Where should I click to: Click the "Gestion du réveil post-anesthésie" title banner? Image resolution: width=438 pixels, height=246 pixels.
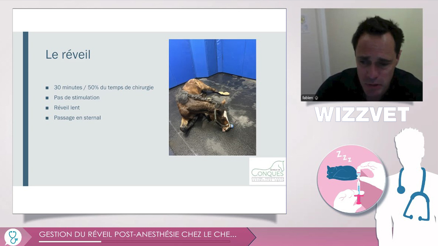(x=137, y=235)
